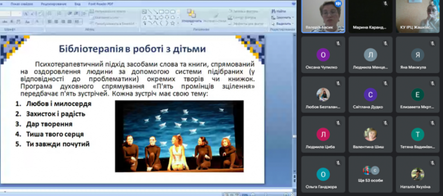The image size is (443, 196).
Task: Apply numbered list formatting
Action: pos(59,14)
